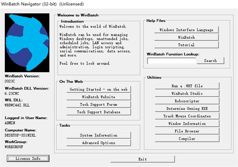The image size is (238, 167).
Task: Open the Tech Support Database
Action: (98, 112)
